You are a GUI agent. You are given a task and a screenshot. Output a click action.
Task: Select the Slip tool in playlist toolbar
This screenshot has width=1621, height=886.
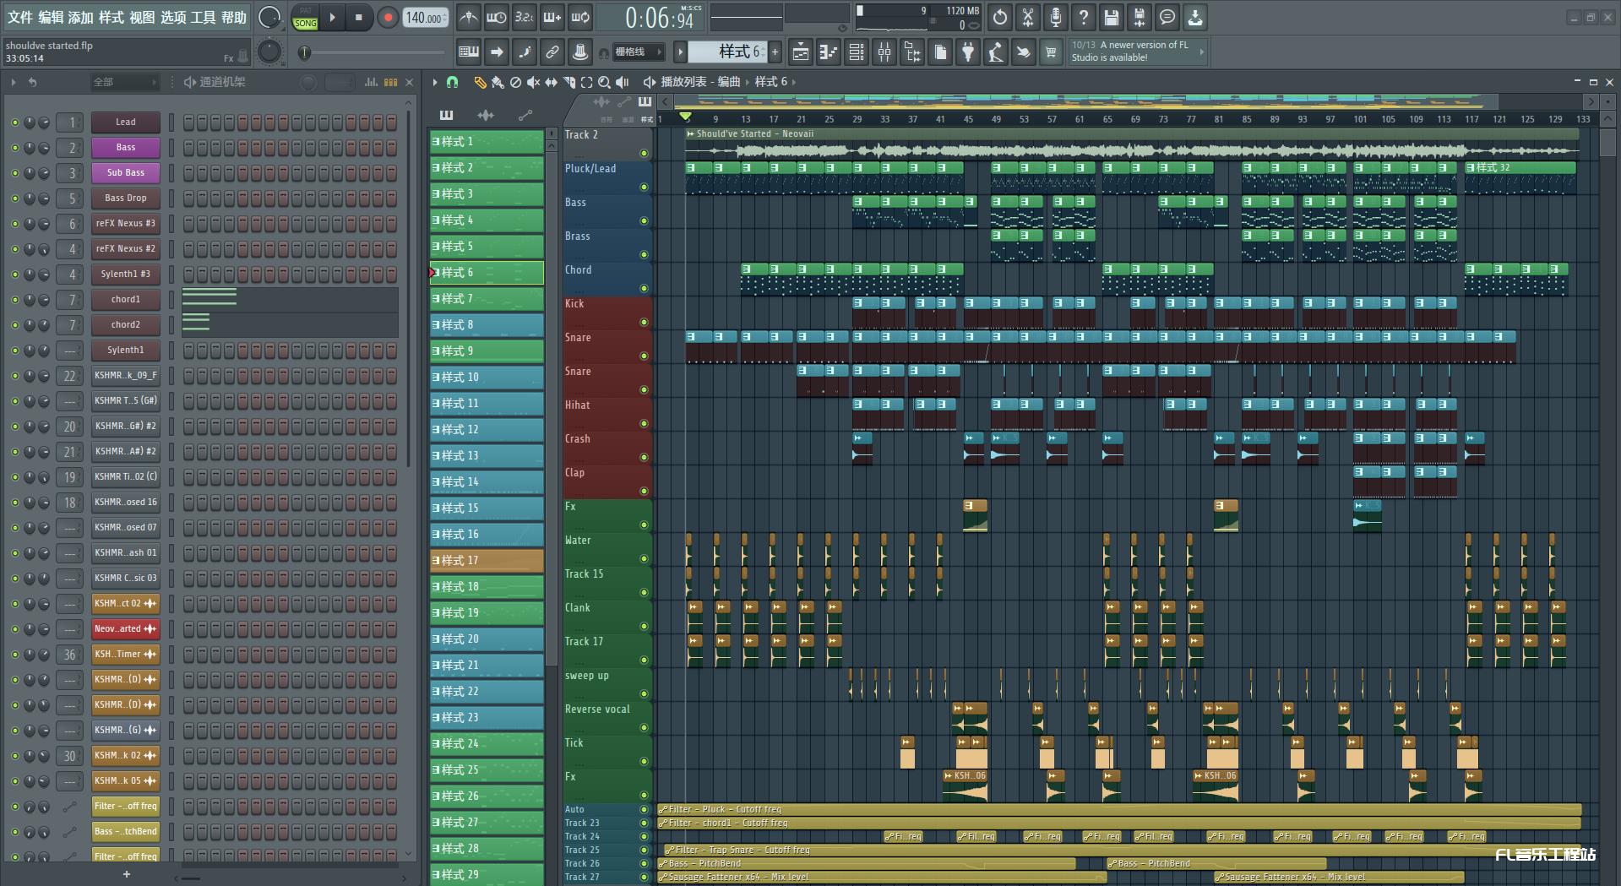point(551,82)
